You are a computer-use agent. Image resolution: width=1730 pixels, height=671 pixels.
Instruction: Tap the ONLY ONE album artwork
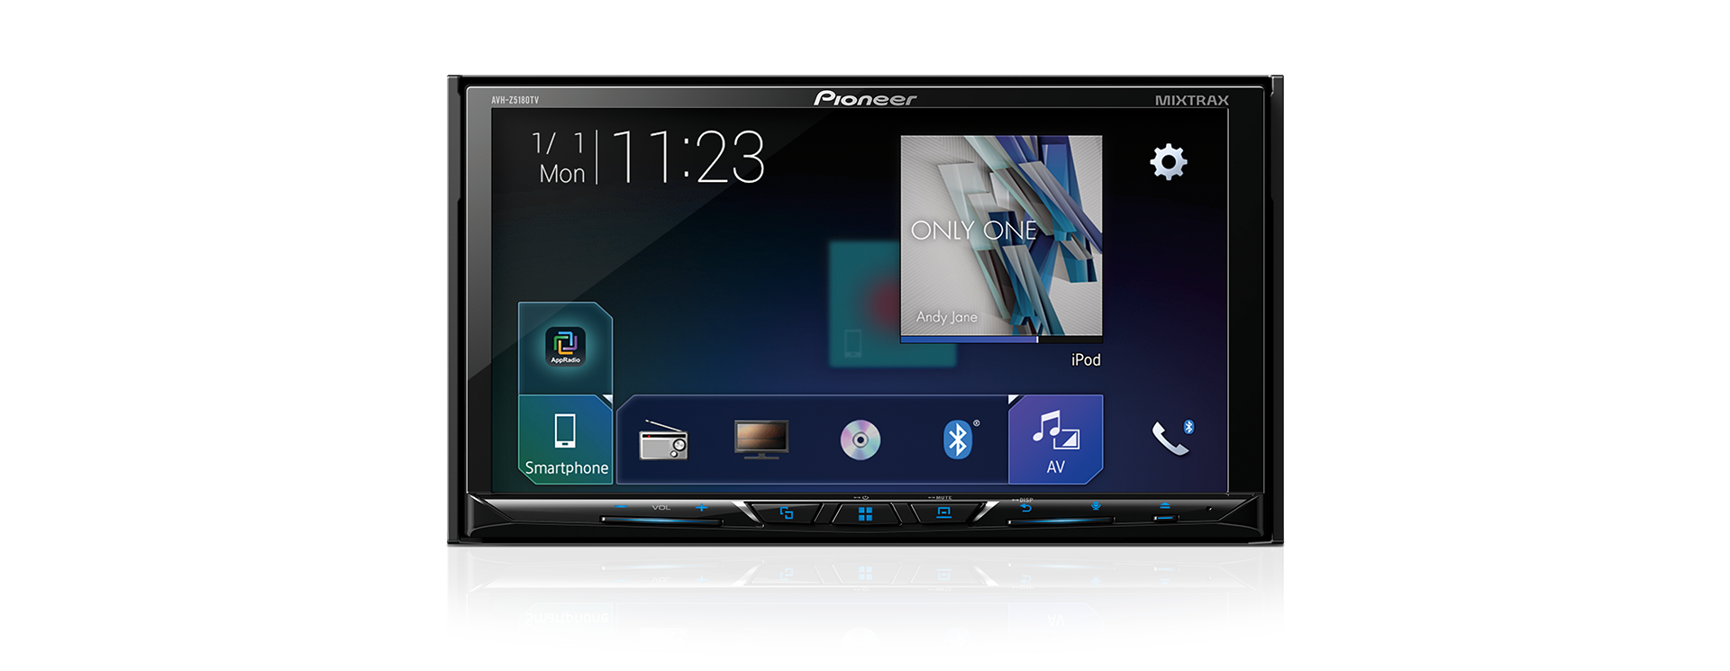coord(1001,236)
